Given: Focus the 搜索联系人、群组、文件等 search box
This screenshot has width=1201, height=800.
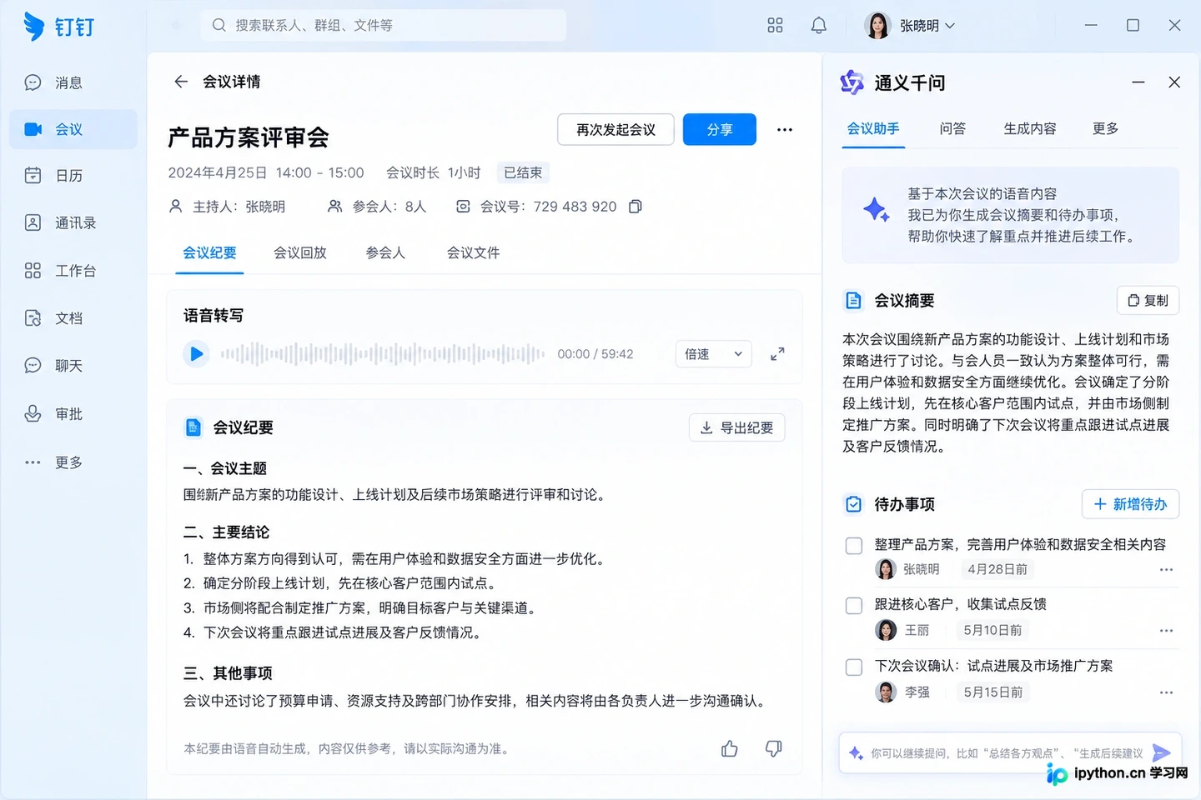Looking at the screenshot, I should point(384,25).
